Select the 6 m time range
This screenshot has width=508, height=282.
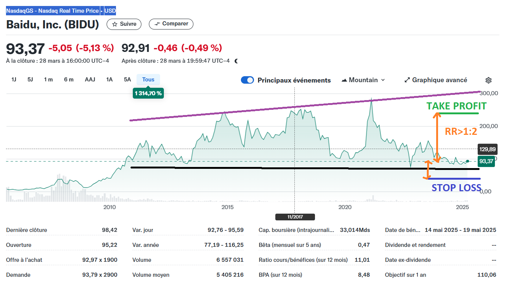tap(68, 80)
